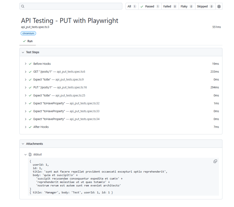Filter by Passed tests
234x207 pixels.
click(150, 6)
